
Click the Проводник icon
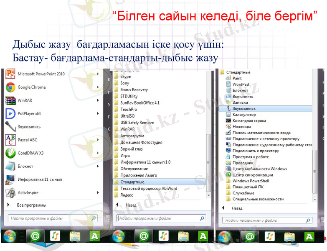tap(228, 163)
